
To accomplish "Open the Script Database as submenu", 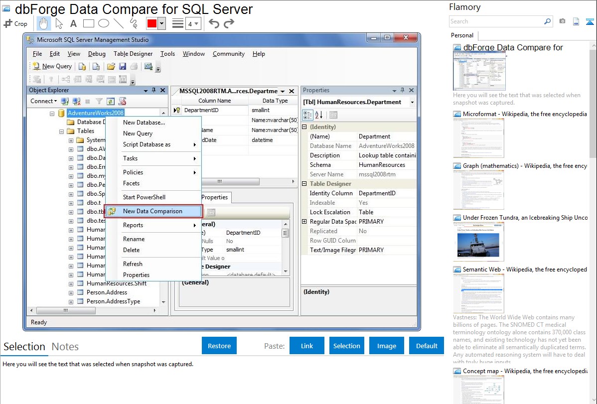I will [x=153, y=144].
